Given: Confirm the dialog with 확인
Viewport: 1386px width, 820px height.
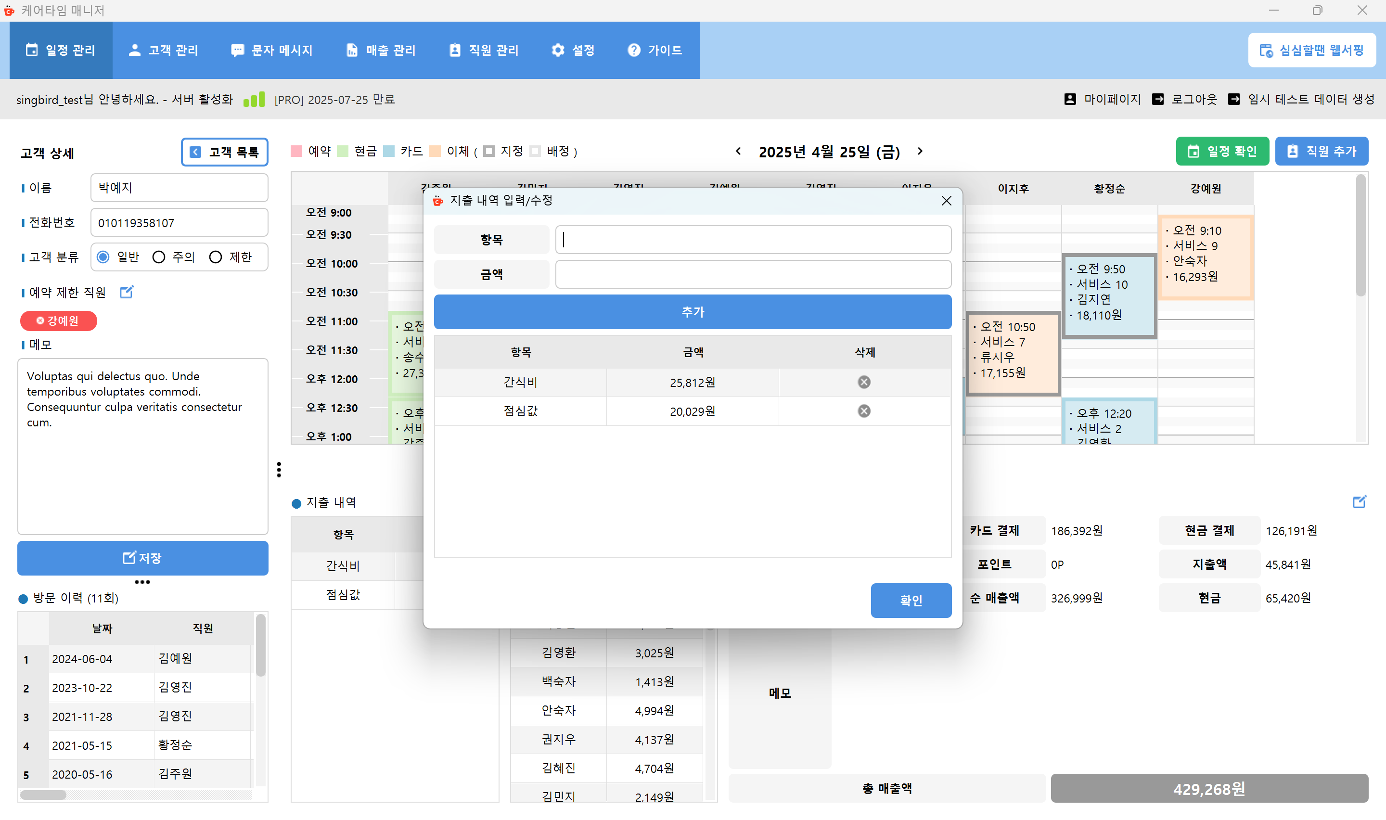Looking at the screenshot, I should click(911, 600).
